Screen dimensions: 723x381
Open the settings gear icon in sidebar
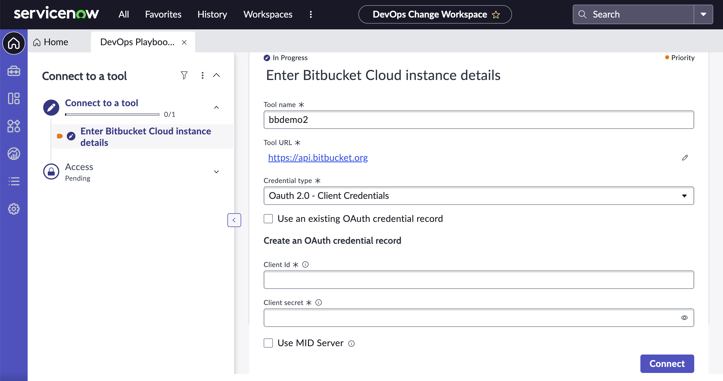(x=14, y=209)
